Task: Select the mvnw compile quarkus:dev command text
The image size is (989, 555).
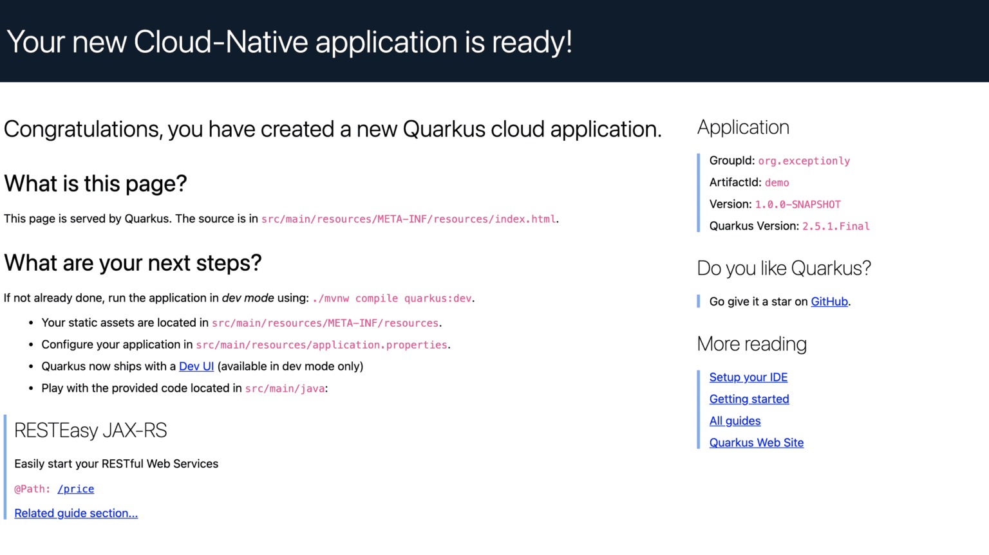Action: 393,298
